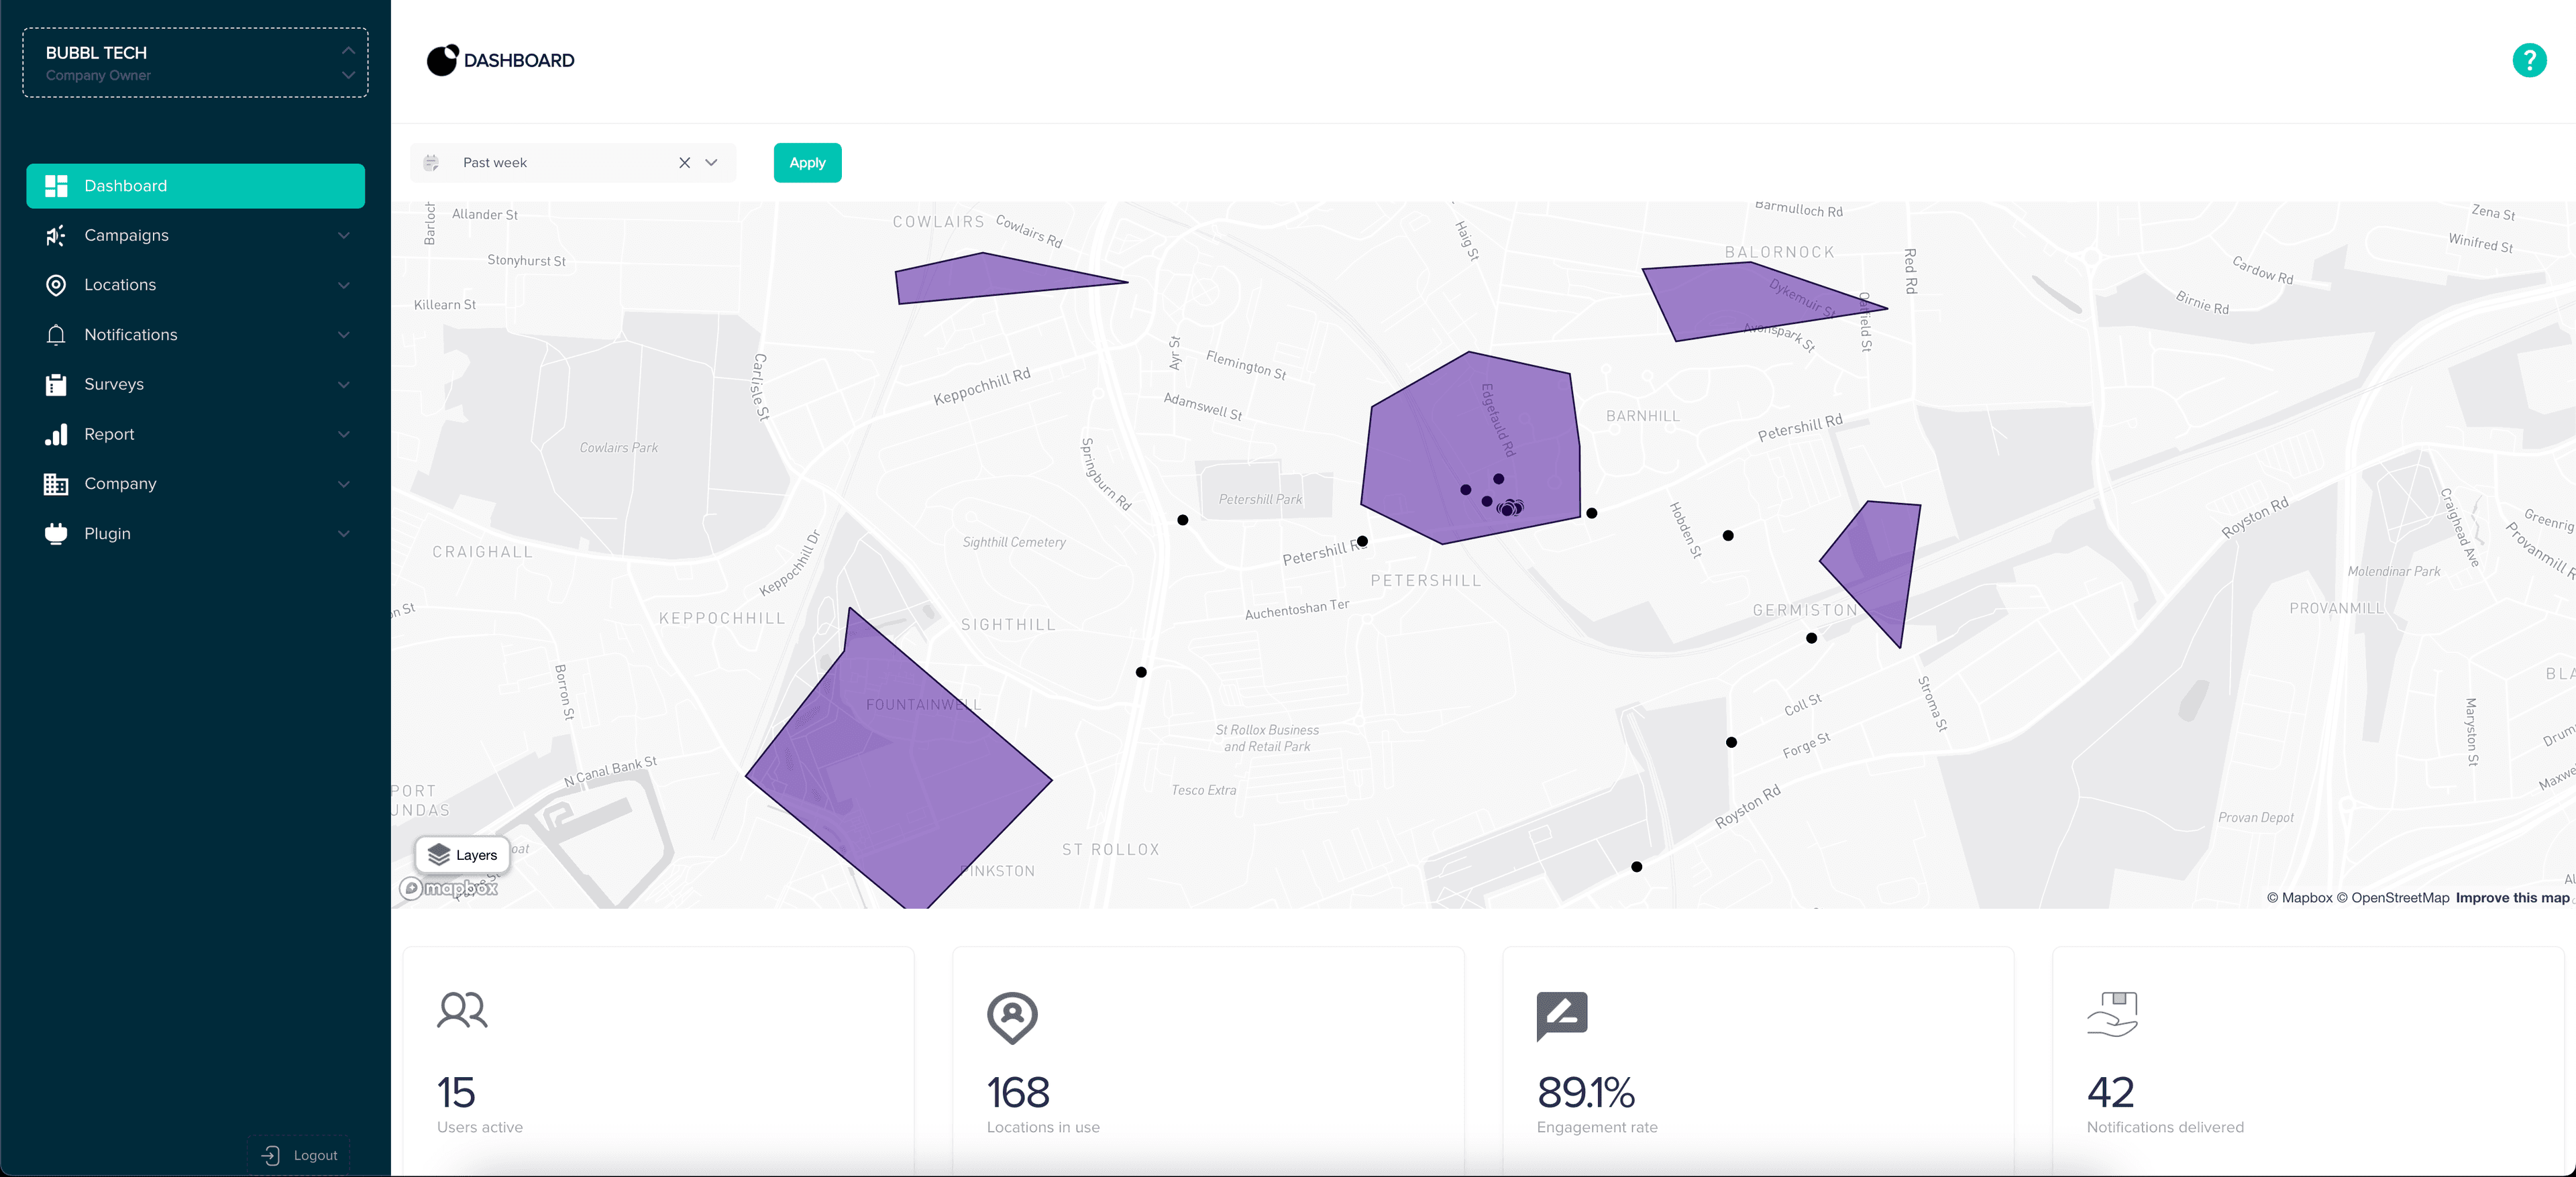2576x1177 pixels.
Task: Collapse the BUBBL TECH account panel
Action: pos(348,51)
